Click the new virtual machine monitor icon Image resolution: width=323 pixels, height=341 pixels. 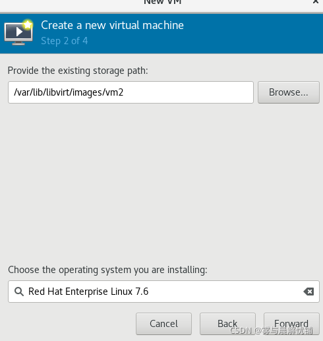(18, 32)
